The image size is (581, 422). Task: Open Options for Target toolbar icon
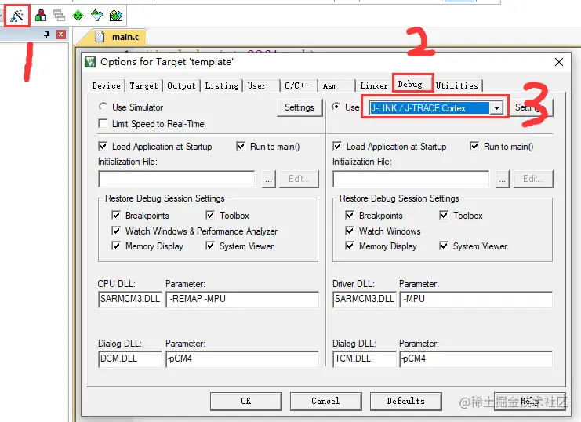click(16, 16)
